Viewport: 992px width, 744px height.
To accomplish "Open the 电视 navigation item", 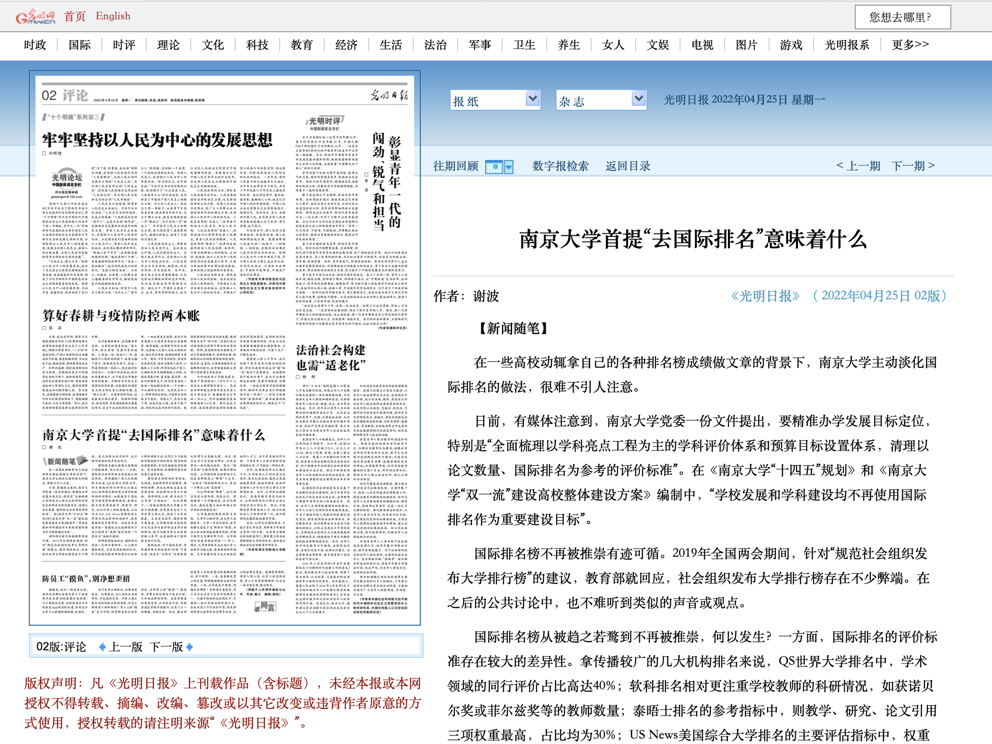I will pos(702,45).
